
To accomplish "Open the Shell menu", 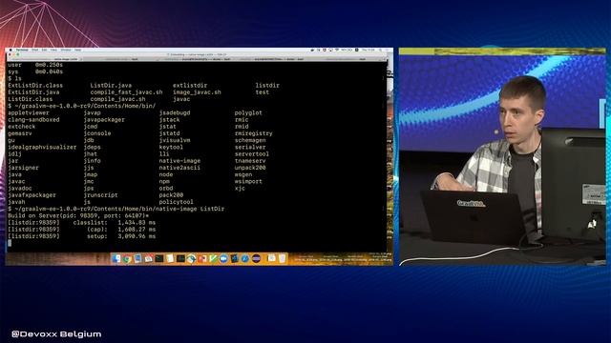I will [x=35, y=50].
